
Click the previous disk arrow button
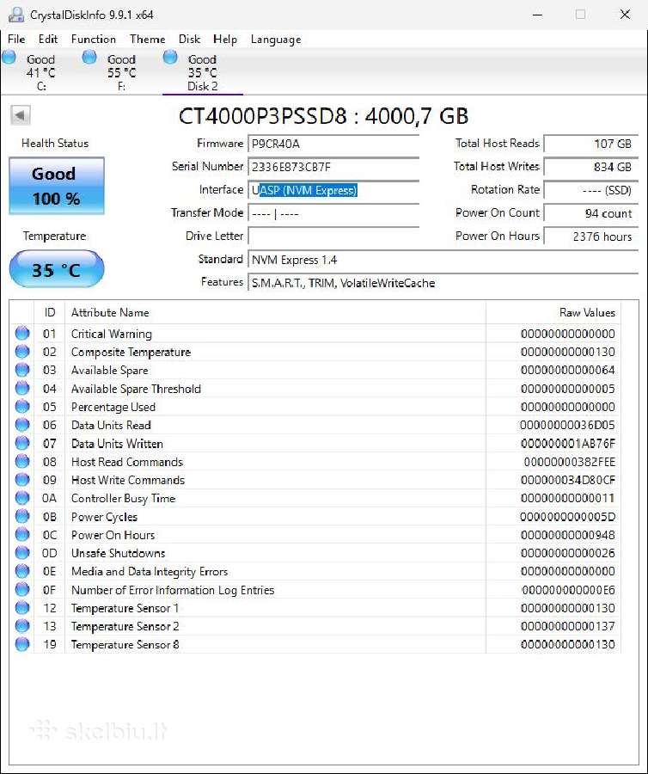click(x=21, y=115)
